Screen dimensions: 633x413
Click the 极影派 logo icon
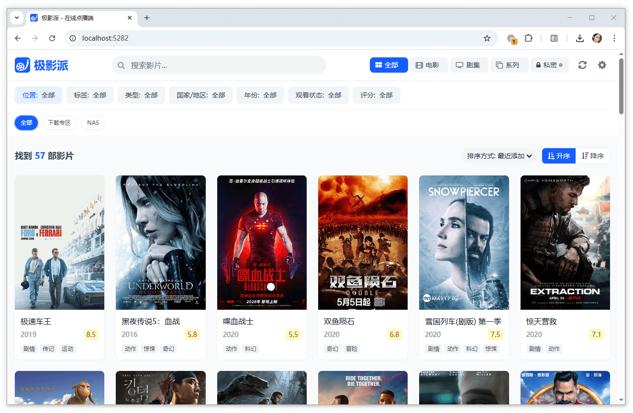coord(22,65)
